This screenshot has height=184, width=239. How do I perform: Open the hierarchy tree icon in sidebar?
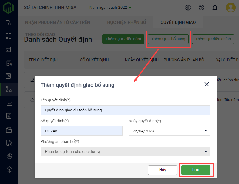[x=9, y=89]
